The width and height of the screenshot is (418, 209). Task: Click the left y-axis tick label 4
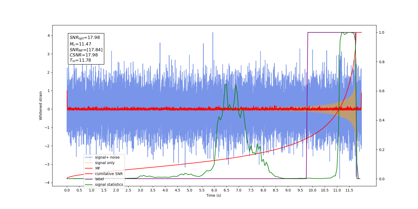click(x=48, y=36)
